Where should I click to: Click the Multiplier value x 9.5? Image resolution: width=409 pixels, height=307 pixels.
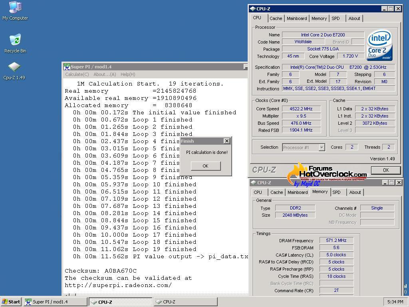[x=301, y=116]
